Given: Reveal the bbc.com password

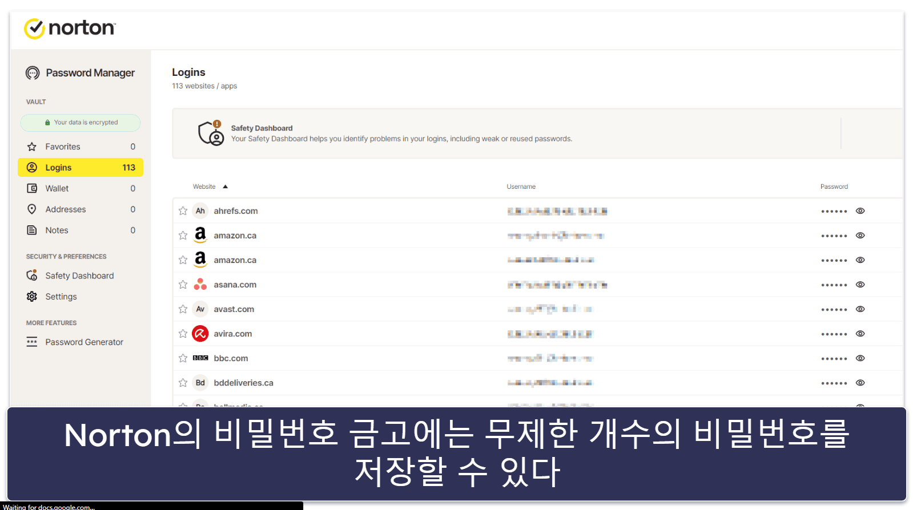Looking at the screenshot, I should 860,358.
